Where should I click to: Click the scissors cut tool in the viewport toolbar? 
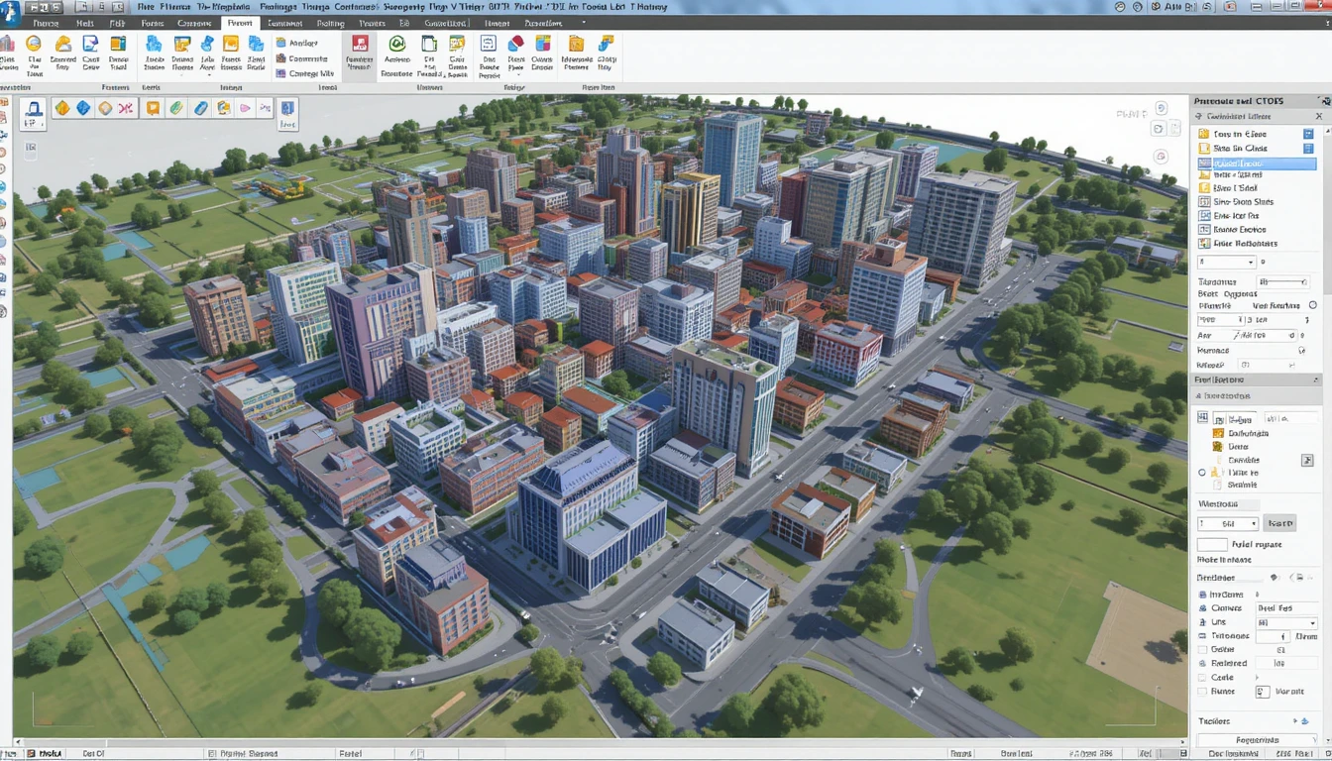click(125, 110)
